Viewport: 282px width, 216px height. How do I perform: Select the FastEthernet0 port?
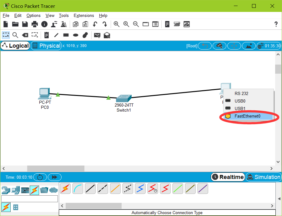click(x=249, y=116)
